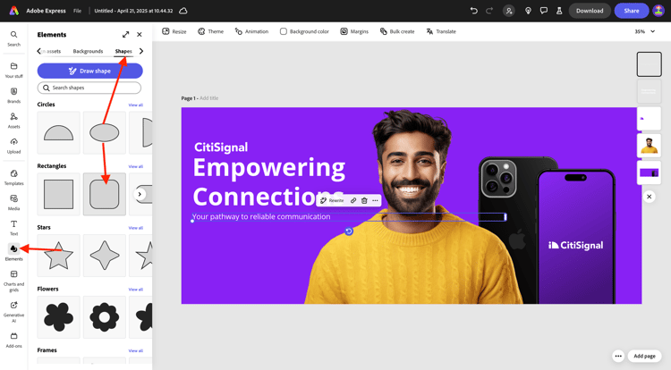The image size is (671, 370).
Task: Undo the last action
Action: 473,11
